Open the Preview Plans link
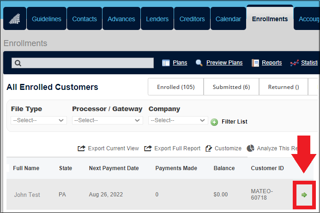 point(224,63)
